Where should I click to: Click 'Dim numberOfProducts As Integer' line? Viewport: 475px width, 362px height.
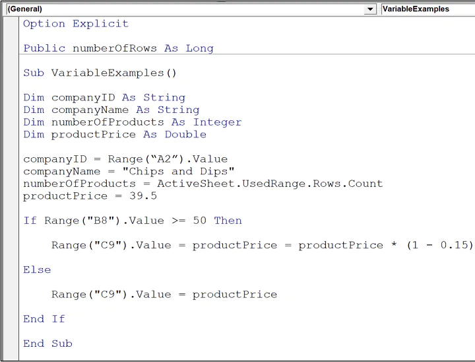point(133,122)
